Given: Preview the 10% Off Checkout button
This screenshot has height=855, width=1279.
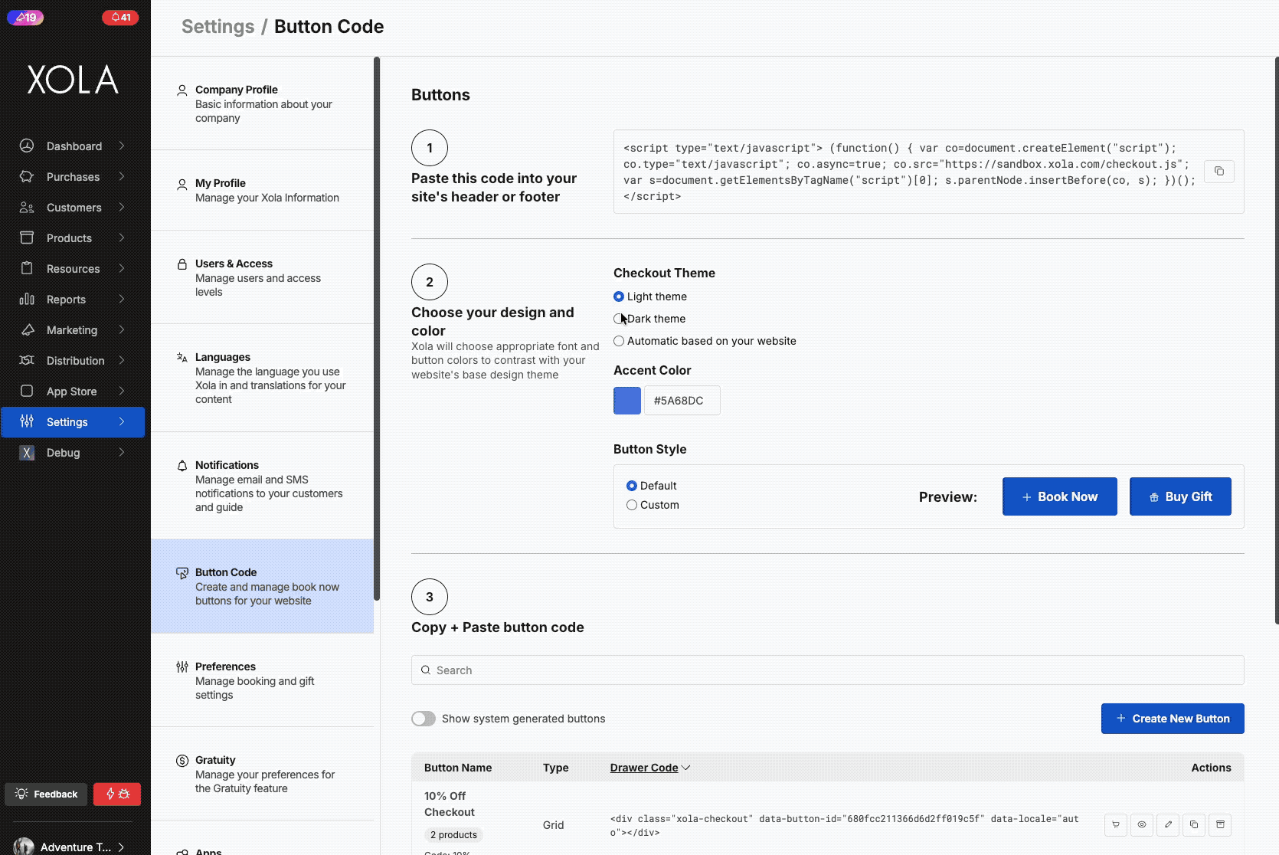Looking at the screenshot, I should point(1142,825).
